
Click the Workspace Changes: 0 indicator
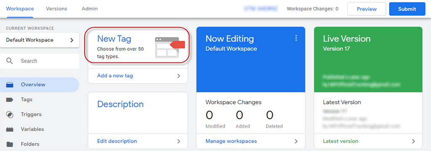[313, 9]
